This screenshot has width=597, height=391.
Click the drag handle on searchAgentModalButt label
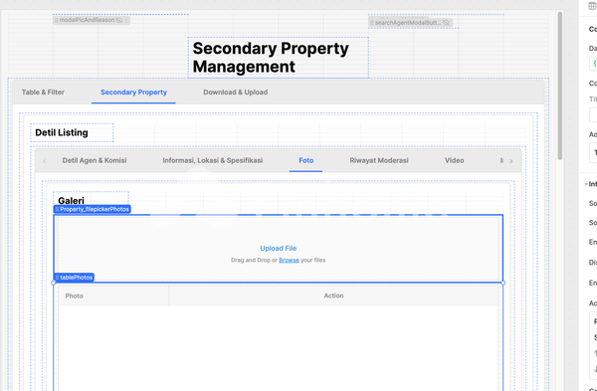[x=372, y=23]
